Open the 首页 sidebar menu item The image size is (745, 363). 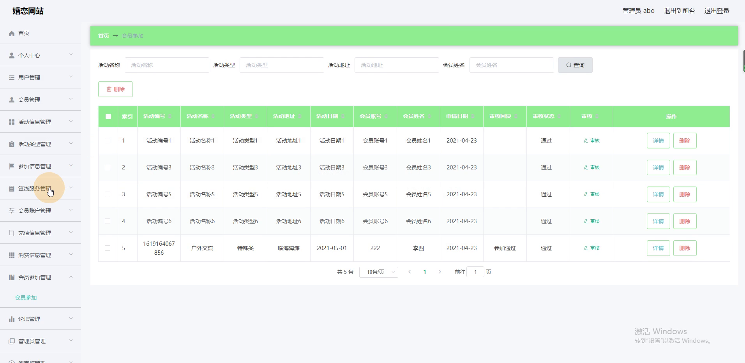pyautogui.click(x=41, y=33)
